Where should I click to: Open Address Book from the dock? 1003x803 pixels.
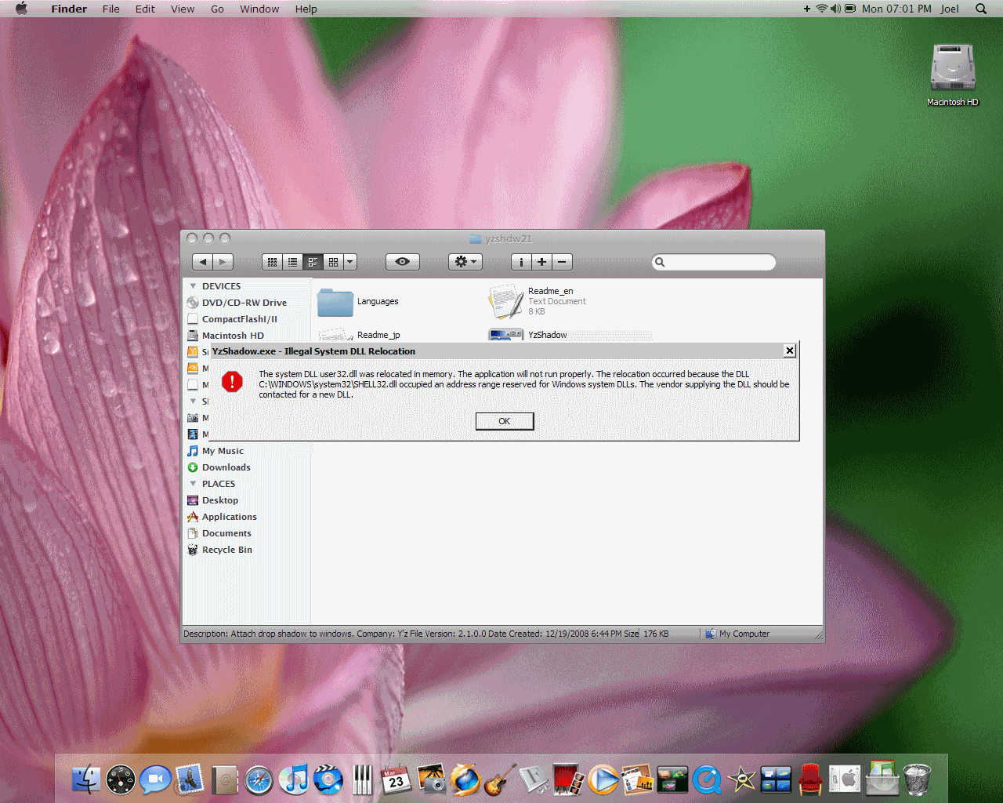pyautogui.click(x=224, y=779)
